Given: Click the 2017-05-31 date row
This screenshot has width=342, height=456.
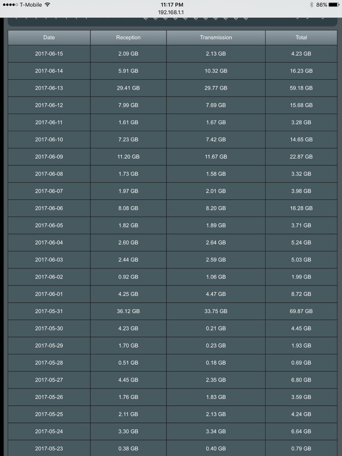Looking at the screenshot, I should coord(172,311).
